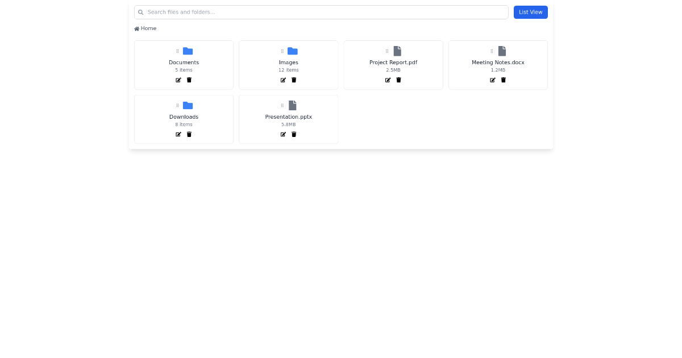Click edit icon under Presentation.pptx
The height and width of the screenshot is (358, 682).
283,135
